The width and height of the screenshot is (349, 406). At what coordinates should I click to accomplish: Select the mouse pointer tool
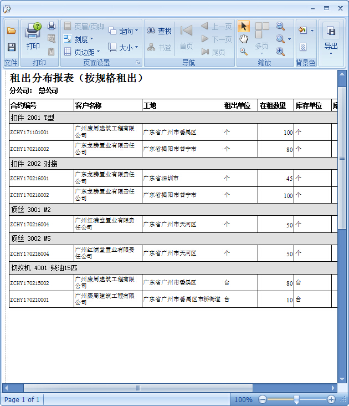[x=244, y=27]
